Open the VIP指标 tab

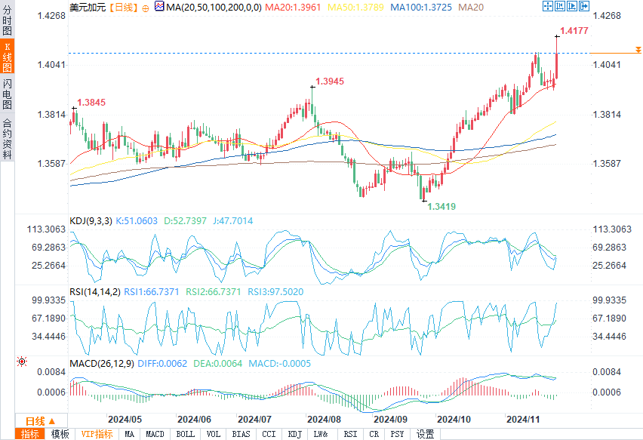[x=97, y=434]
